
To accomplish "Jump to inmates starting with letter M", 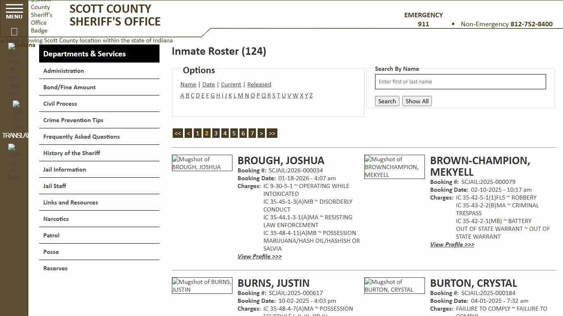I will (240, 95).
